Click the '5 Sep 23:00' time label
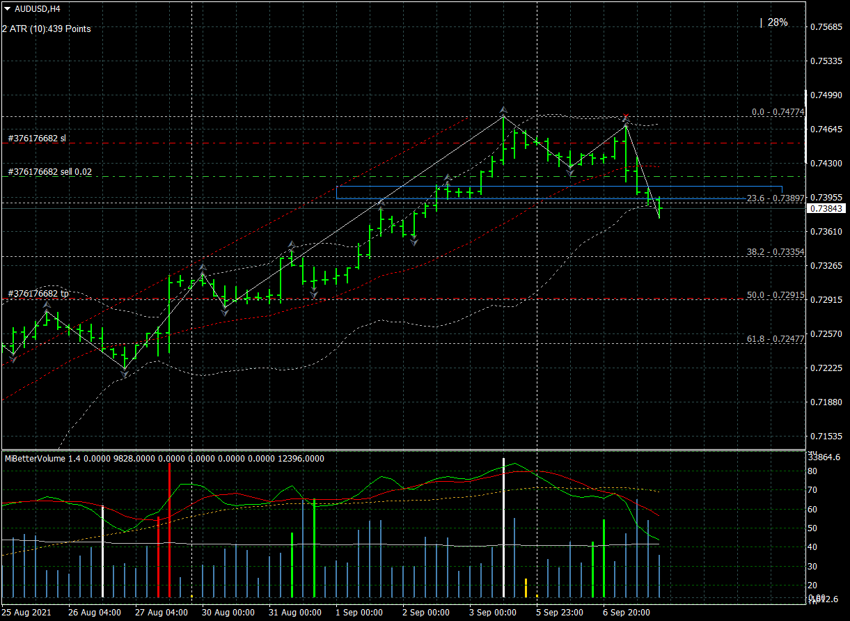 [x=560, y=613]
